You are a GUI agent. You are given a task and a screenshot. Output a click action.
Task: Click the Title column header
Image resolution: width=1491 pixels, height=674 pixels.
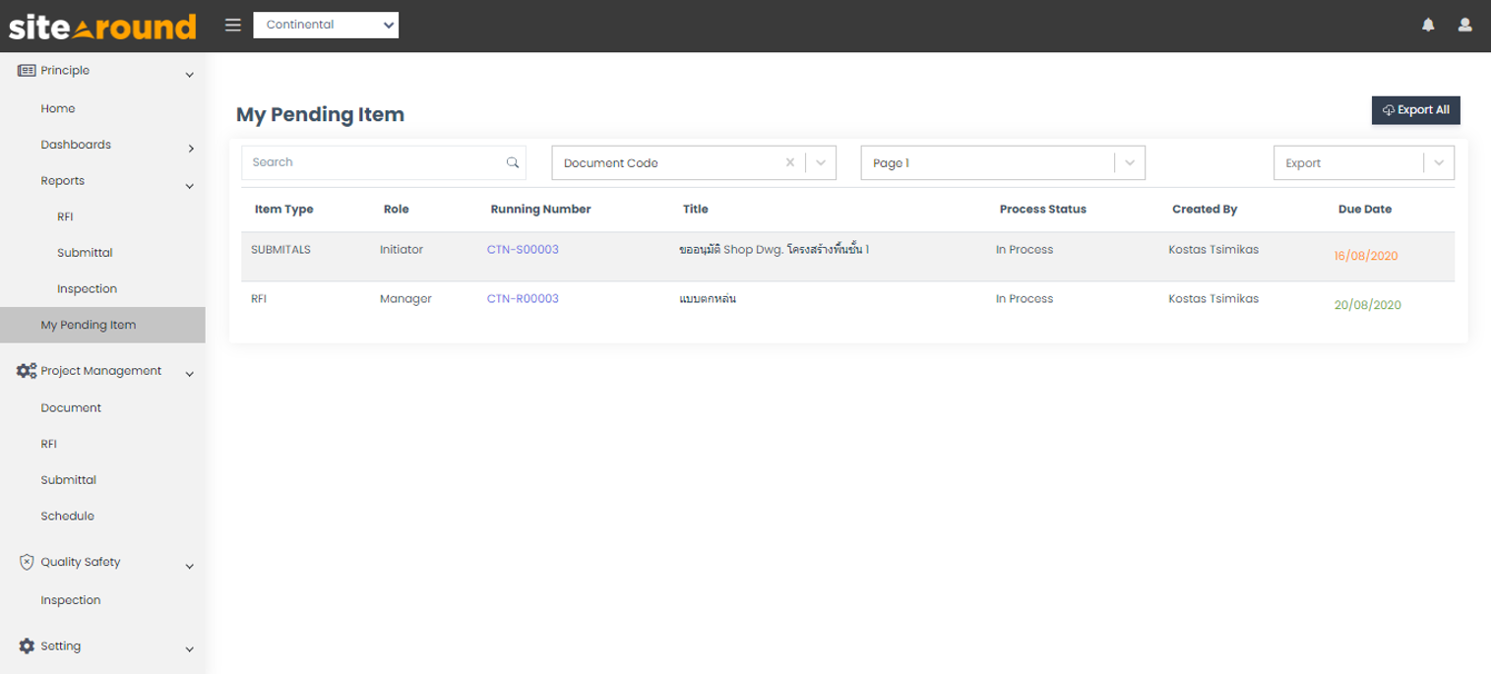point(696,209)
